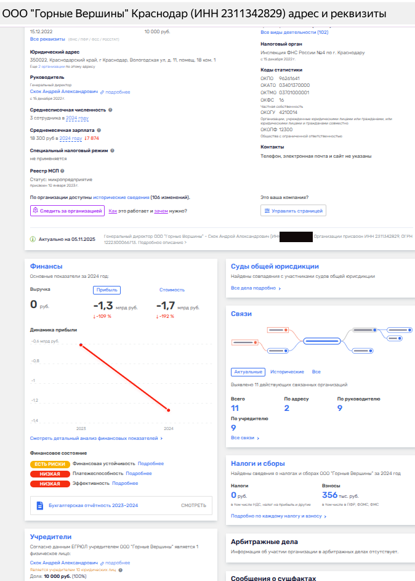Click help icon beside Среднесписочная численность
Screen dimensions: 415x581
click(111, 110)
